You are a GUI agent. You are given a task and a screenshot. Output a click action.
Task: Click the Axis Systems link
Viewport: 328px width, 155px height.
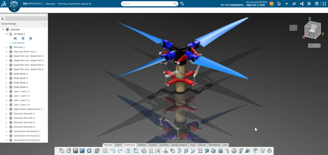click(x=18, y=43)
